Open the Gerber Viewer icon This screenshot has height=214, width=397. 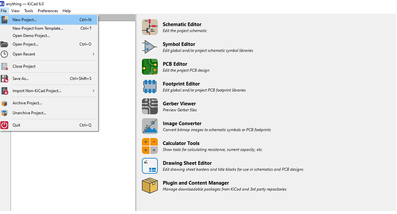coord(150,106)
